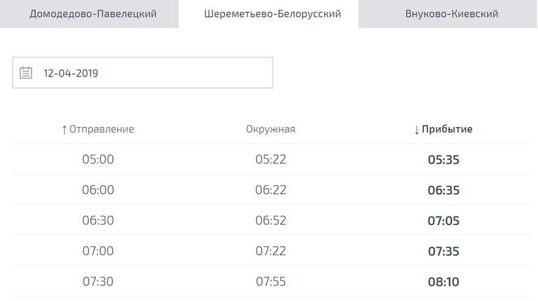Pick the 07:00 departure entry
This screenshot has height=301, width=538.
pos(98,251)
